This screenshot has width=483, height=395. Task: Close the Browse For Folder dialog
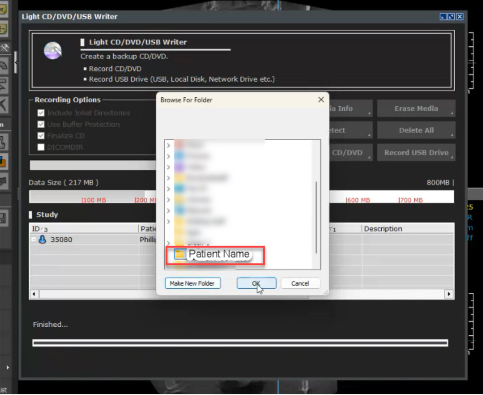pos(321,100)
